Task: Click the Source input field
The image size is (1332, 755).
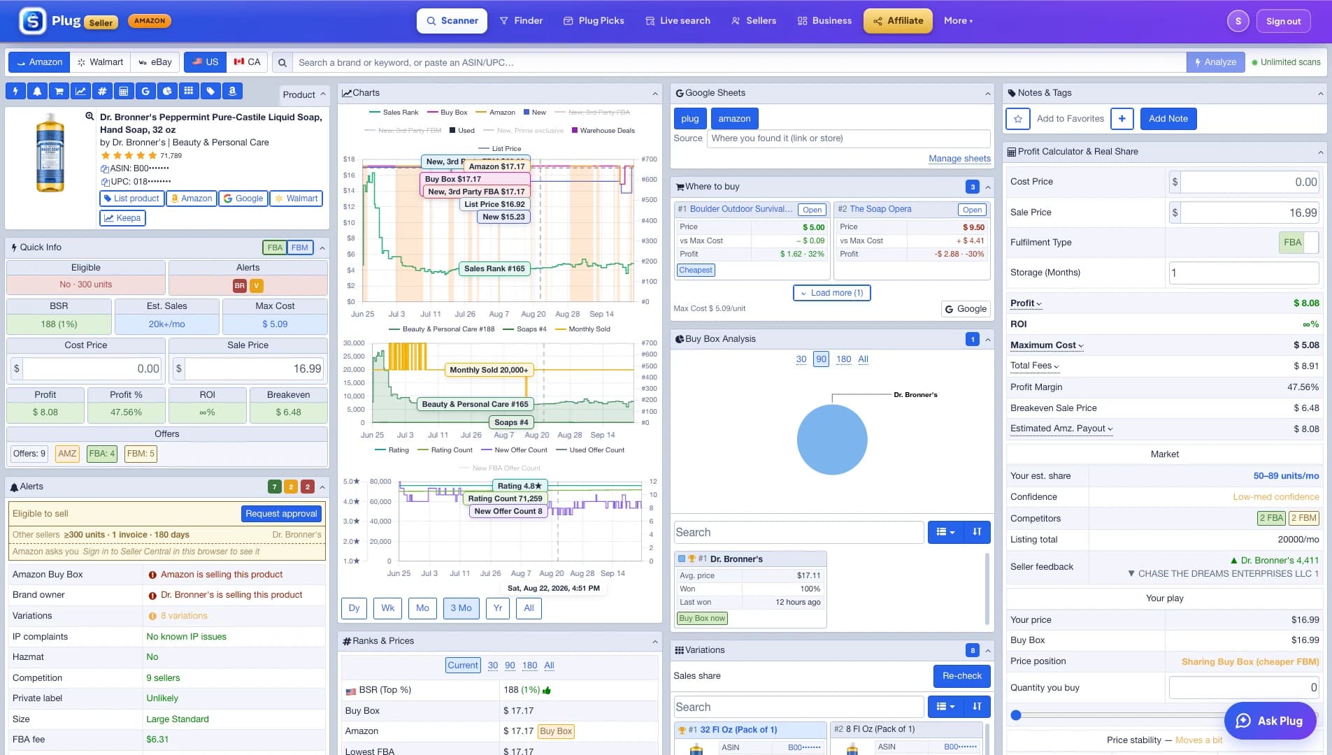Action: 848,138
